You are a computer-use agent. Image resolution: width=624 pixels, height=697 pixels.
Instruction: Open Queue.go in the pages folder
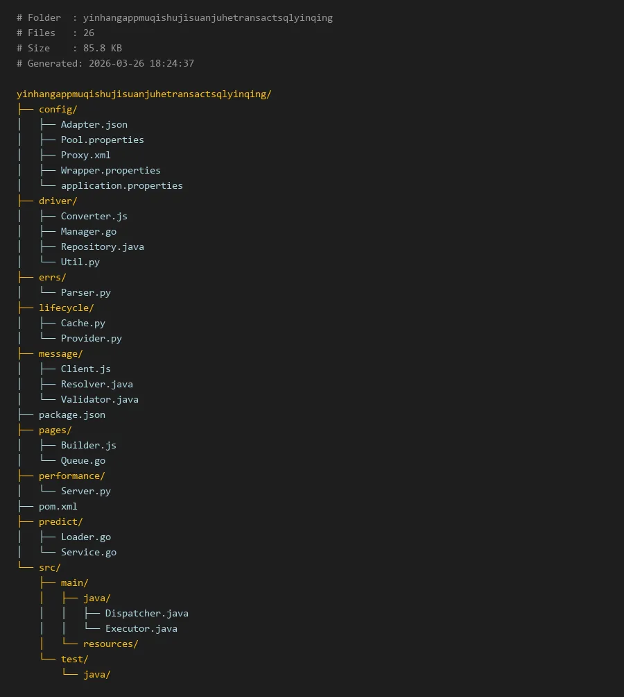tap(83, 460)
